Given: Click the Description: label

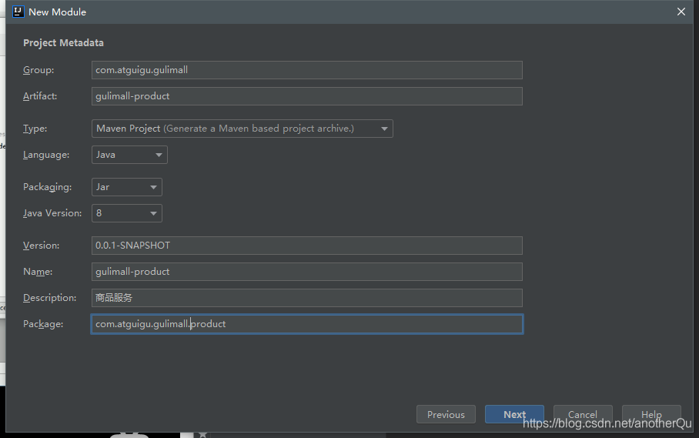Looking at the screenshot, I should [49, 298].
